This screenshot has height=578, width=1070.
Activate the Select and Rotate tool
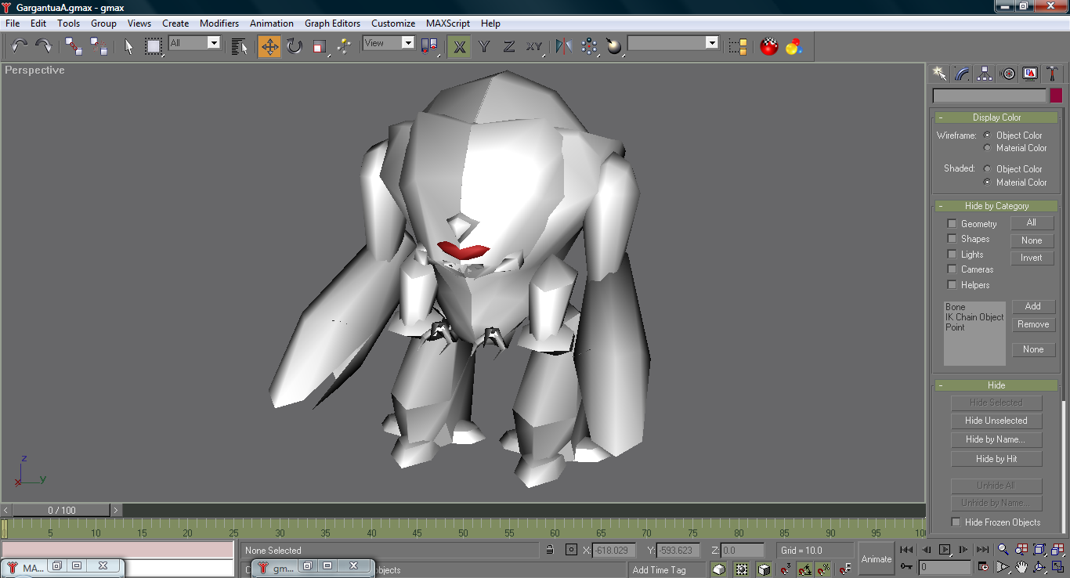click(x=295, y=46)
